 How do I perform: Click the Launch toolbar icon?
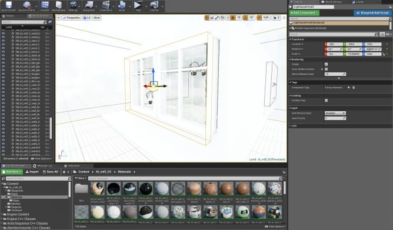(x=154, y=6)
